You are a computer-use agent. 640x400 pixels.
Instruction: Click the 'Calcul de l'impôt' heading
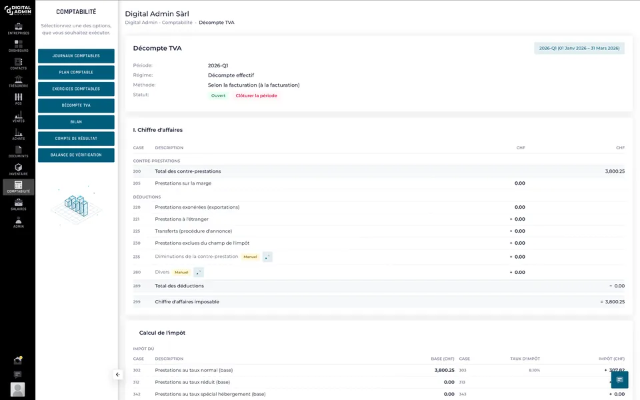tap(162, 333)
